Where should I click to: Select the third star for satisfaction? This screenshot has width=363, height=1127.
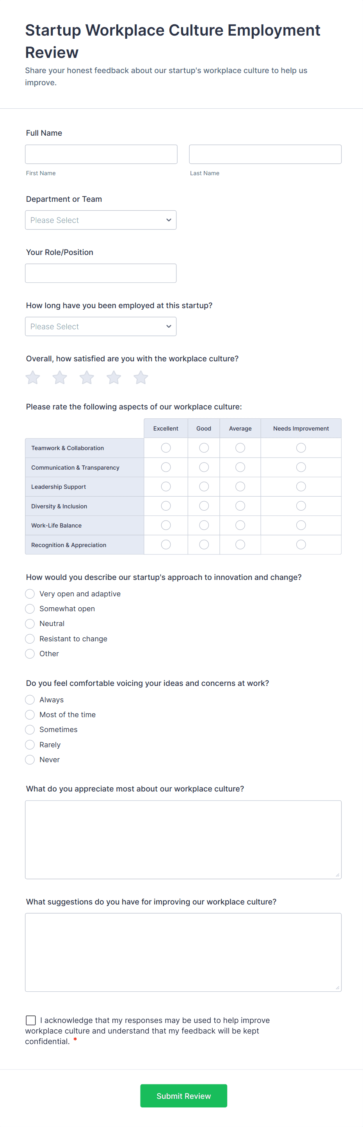87,377
